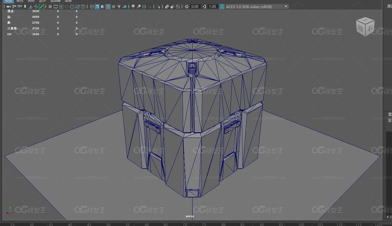Image resolution: width=392 pixels, height=226 pixels.
Task: Click the 边 edge count 5859
Action: point(36,17)
